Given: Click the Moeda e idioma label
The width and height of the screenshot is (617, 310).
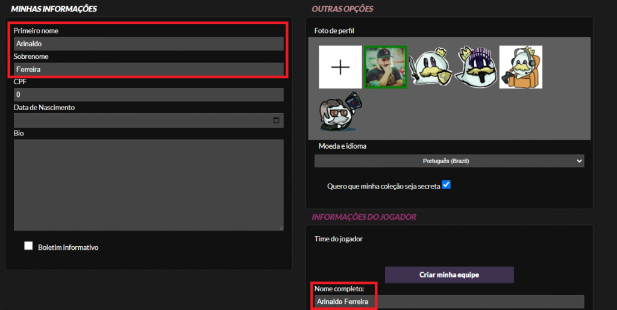Looking at the screenshot, I should pos(342,146).
